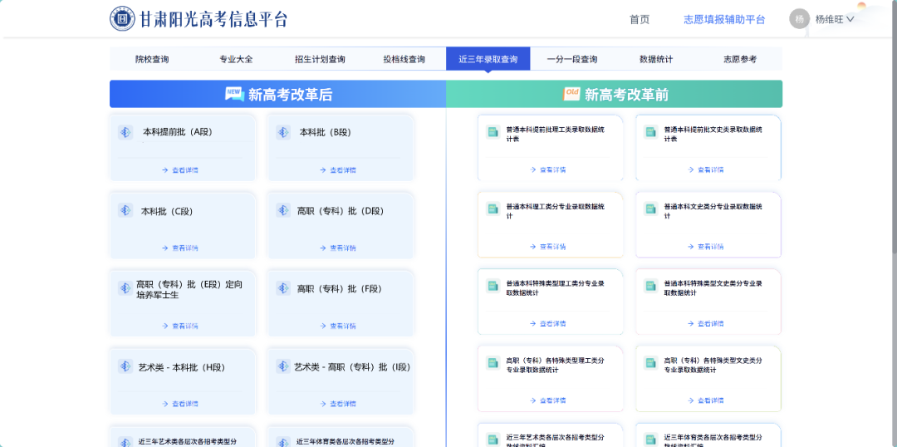Select the 投档线查询 tab
Viewport: 897px width, 447px height.
(x=404, y=59)
